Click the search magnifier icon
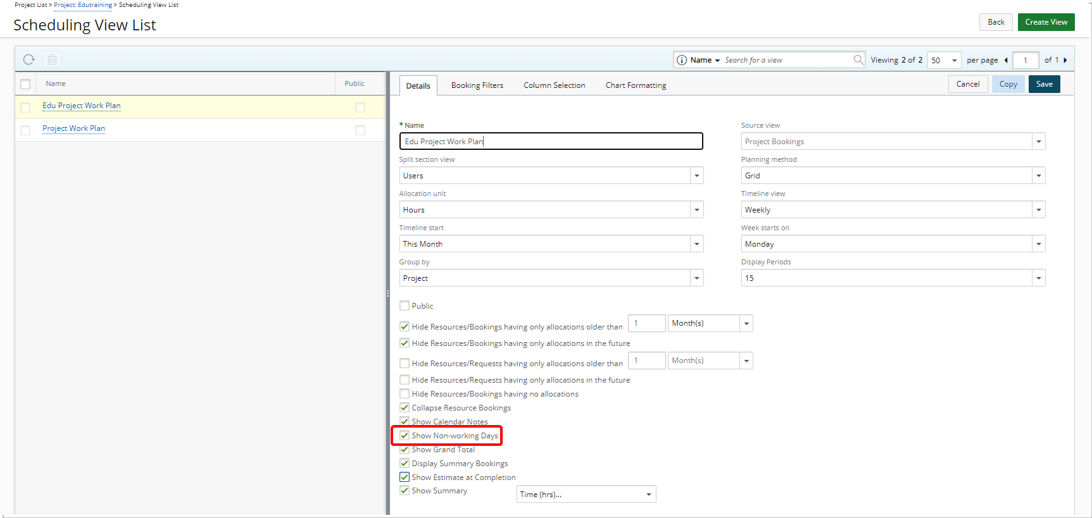The height and width of the screenshot is (518, 1092). pos(858,59)
